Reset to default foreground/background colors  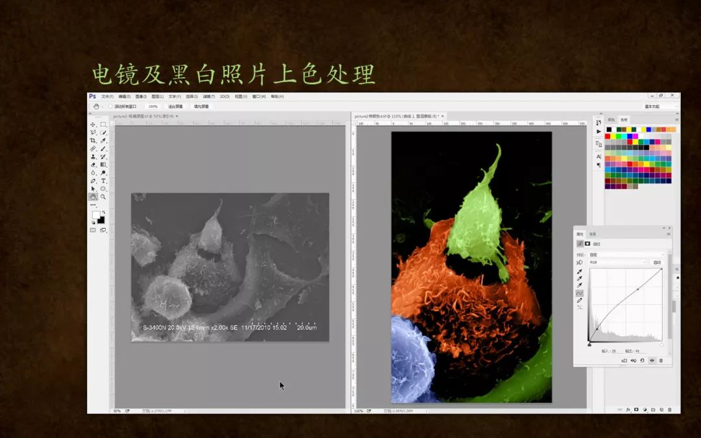pos(93,223)
